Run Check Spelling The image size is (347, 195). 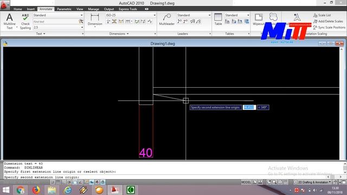pyautogui.click(x=25, y=22)
